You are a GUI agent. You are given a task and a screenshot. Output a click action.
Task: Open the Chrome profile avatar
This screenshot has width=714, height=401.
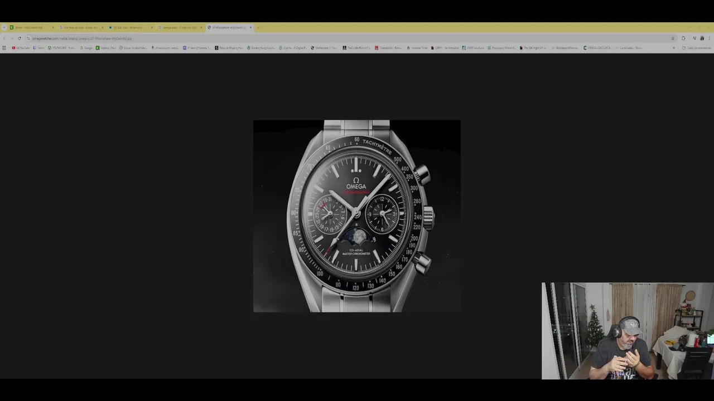(x=702, y=38)
